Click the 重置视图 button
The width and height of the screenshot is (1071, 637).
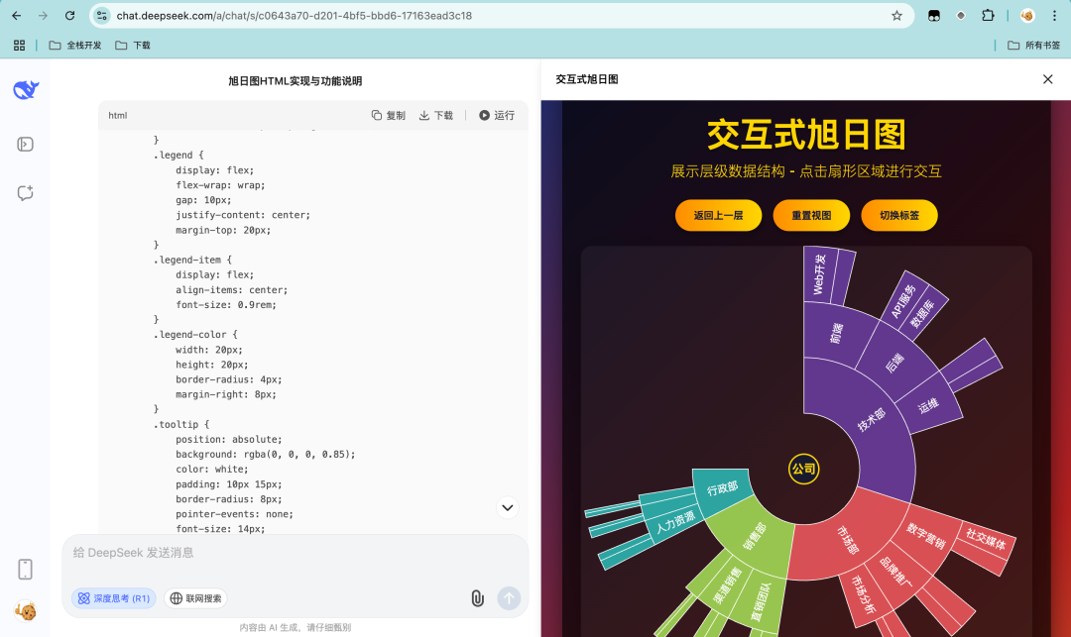pos(811,216)
